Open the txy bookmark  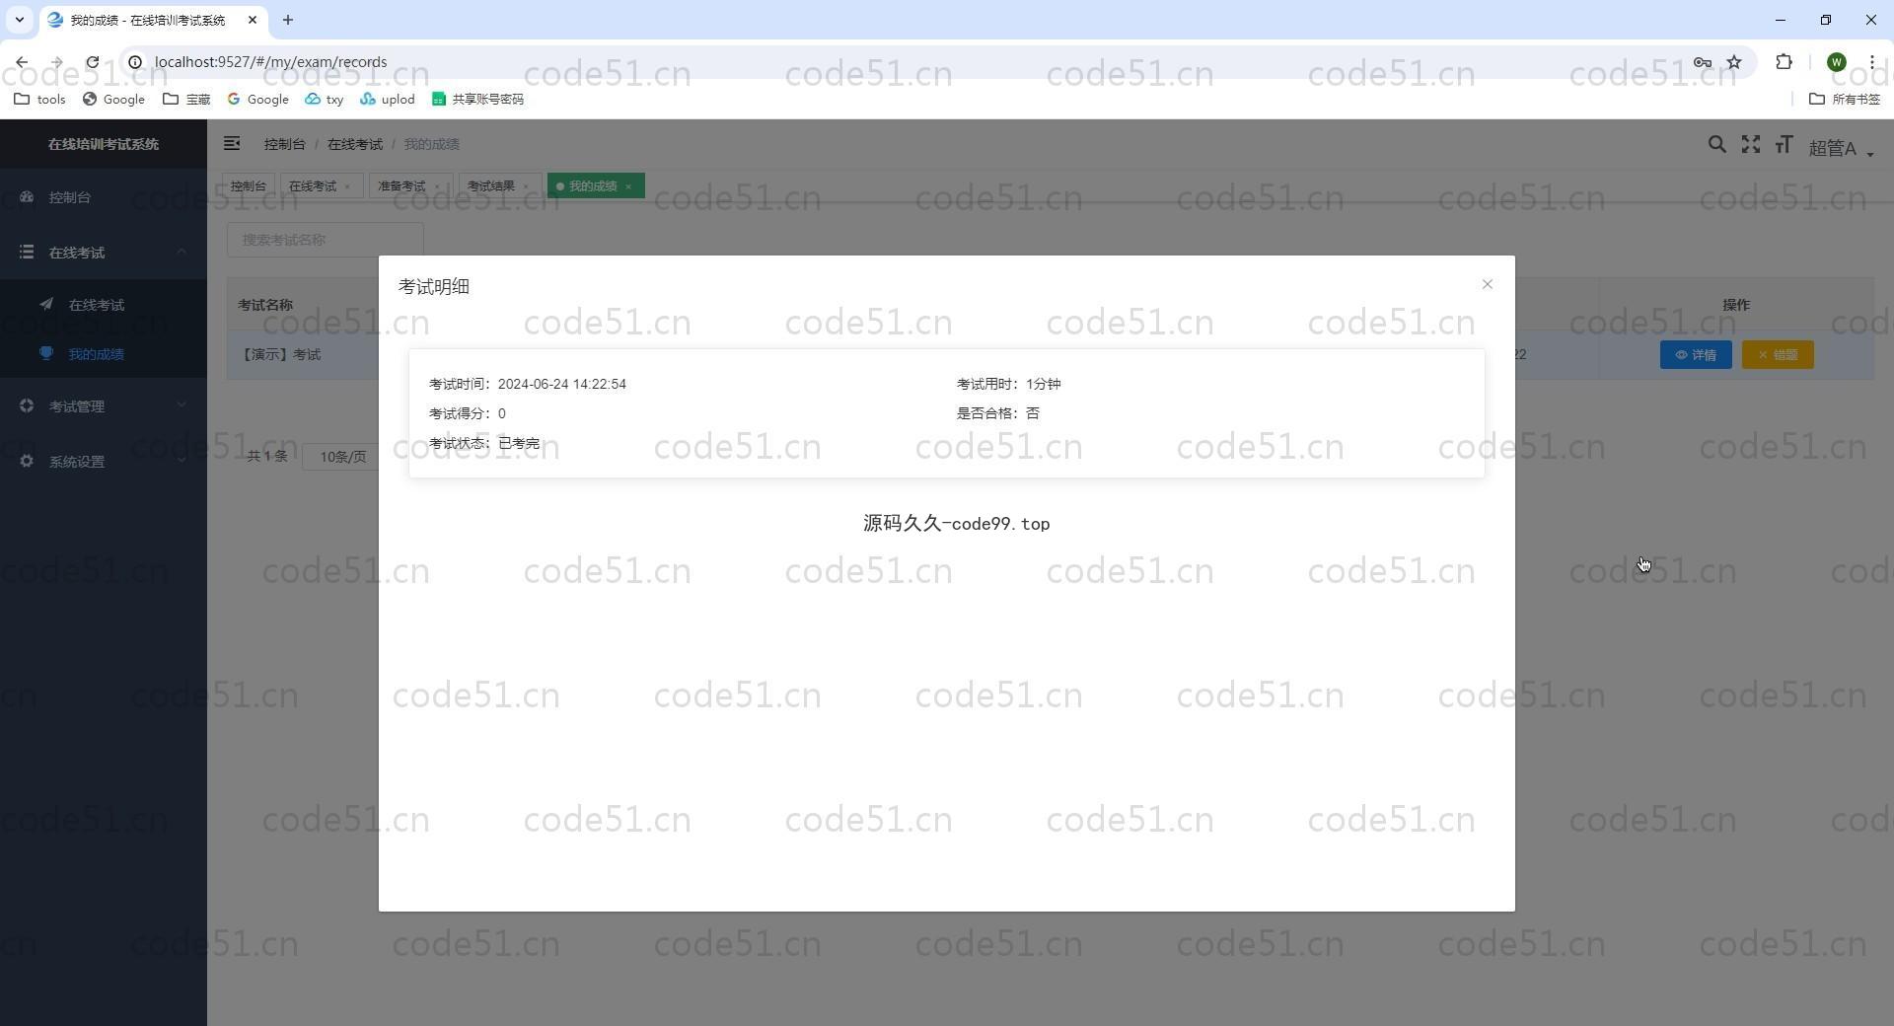(x=325, y=99)
